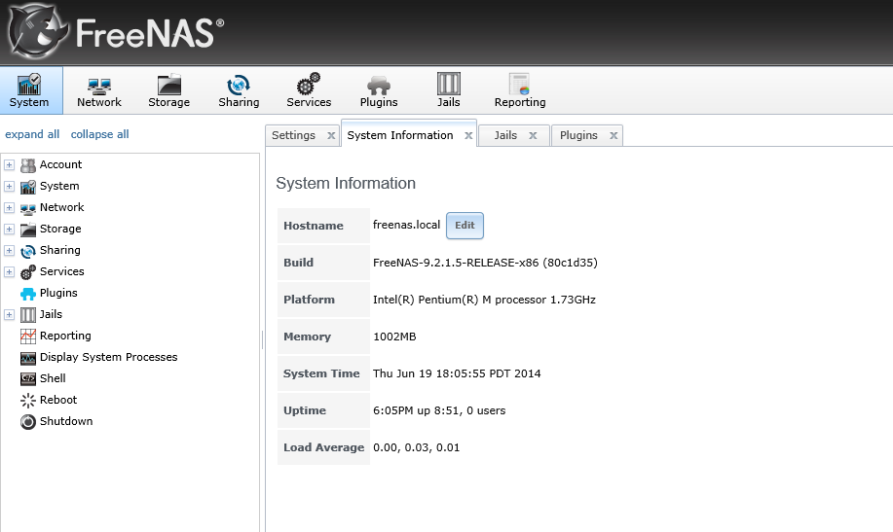Click the Platform value Intel Pentium M
This screenshot has width=893, height=532.
(484, 300)
